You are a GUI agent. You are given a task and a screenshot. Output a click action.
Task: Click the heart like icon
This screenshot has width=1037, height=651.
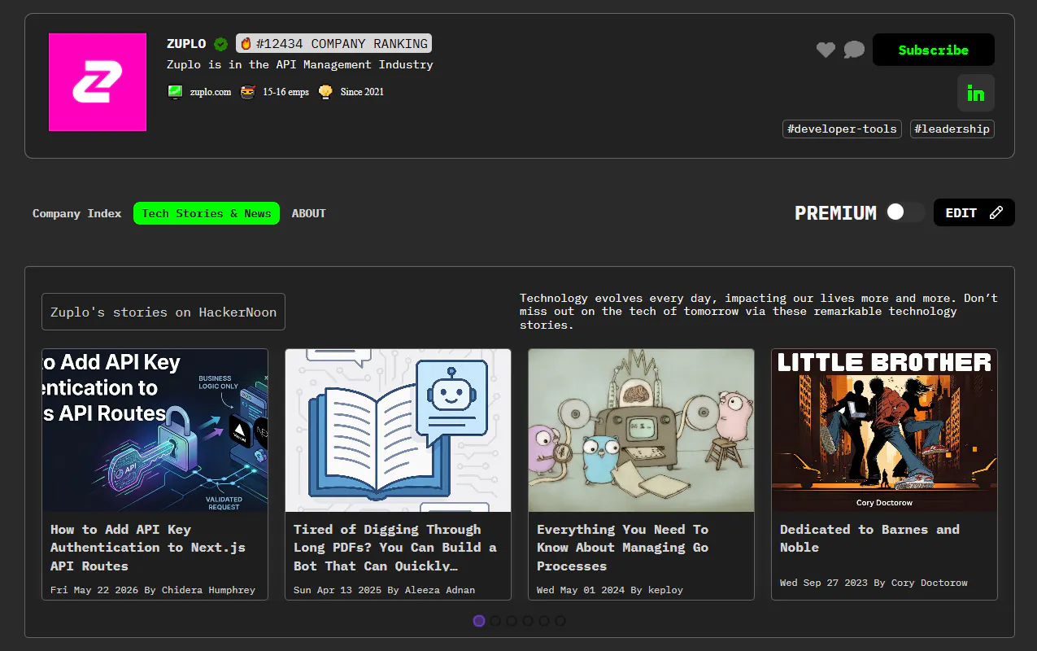[826, 50]
